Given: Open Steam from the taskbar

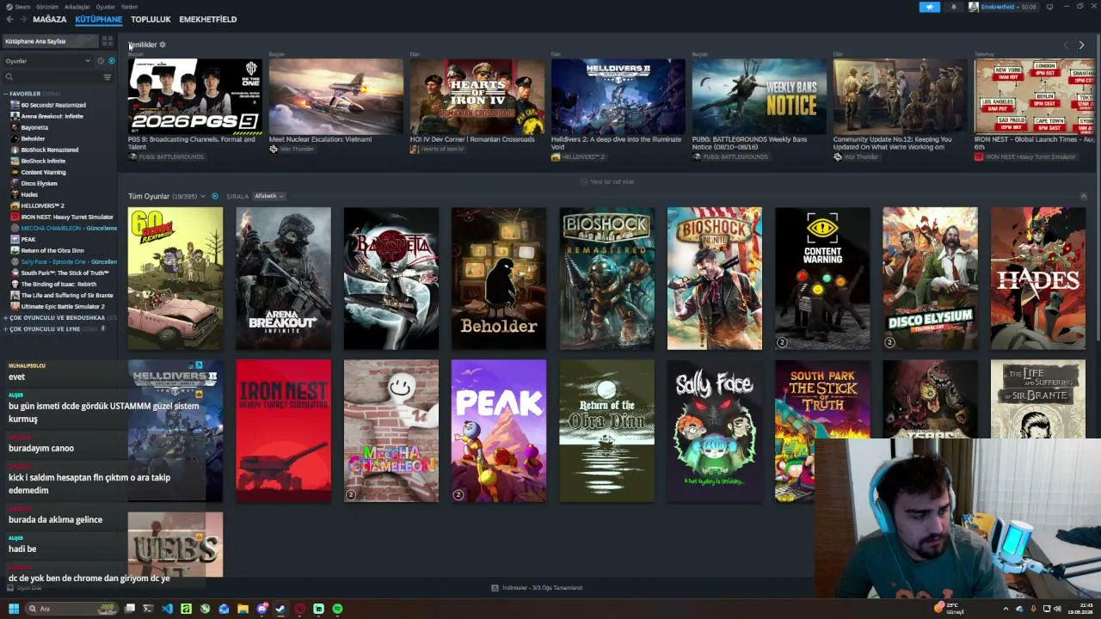Looking at the screenshot, I should point(280,609).
